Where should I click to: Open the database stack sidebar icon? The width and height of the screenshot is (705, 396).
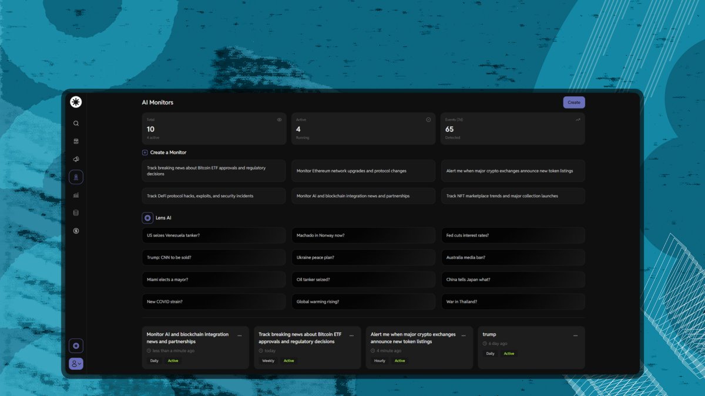tap(76, 213)
